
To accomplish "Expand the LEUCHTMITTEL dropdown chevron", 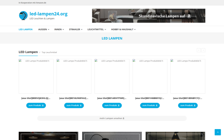I will coord(105,29).
